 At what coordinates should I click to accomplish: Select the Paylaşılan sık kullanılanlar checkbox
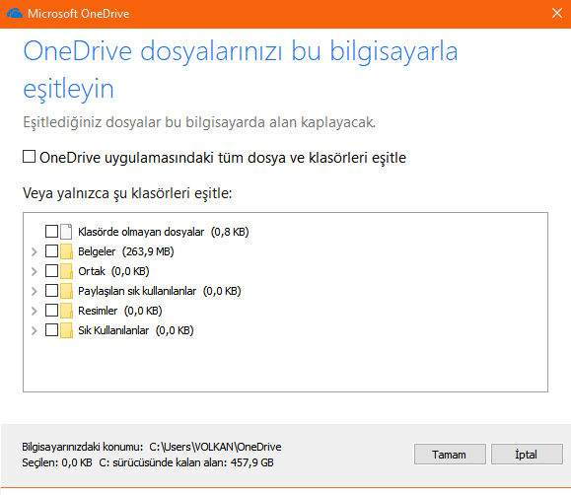click(x=51, y=290)
